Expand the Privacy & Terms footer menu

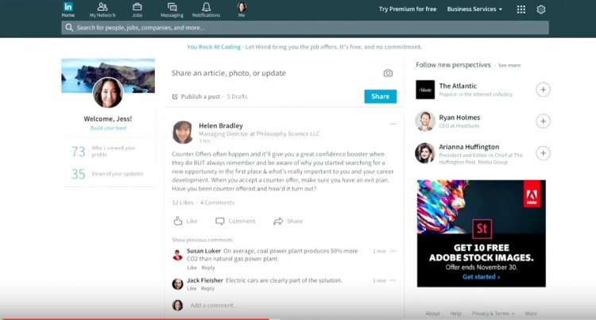coord(493,314)
